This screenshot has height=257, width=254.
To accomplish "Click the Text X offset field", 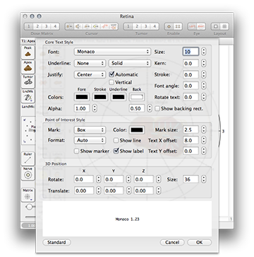I will pyautogui.click(x=190, y=140).
